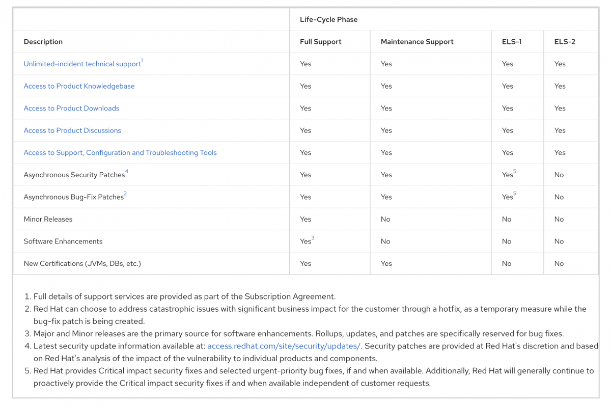This screenshot has width=611, height=407.
Task: Click the Full Support column header
Action: [x=320, y=42]
